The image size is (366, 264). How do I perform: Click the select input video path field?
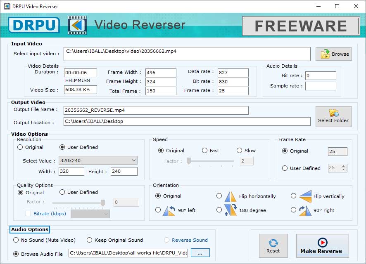(x=187, y=54)
